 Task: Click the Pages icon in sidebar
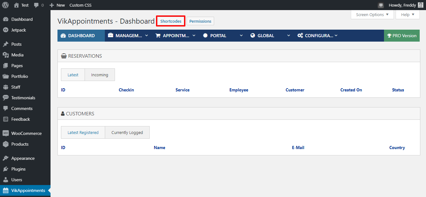click(6, 66)
